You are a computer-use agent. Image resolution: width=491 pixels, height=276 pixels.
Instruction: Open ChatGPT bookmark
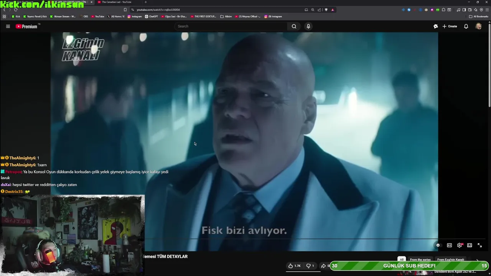pyautogui.click(x=152, y=16)
